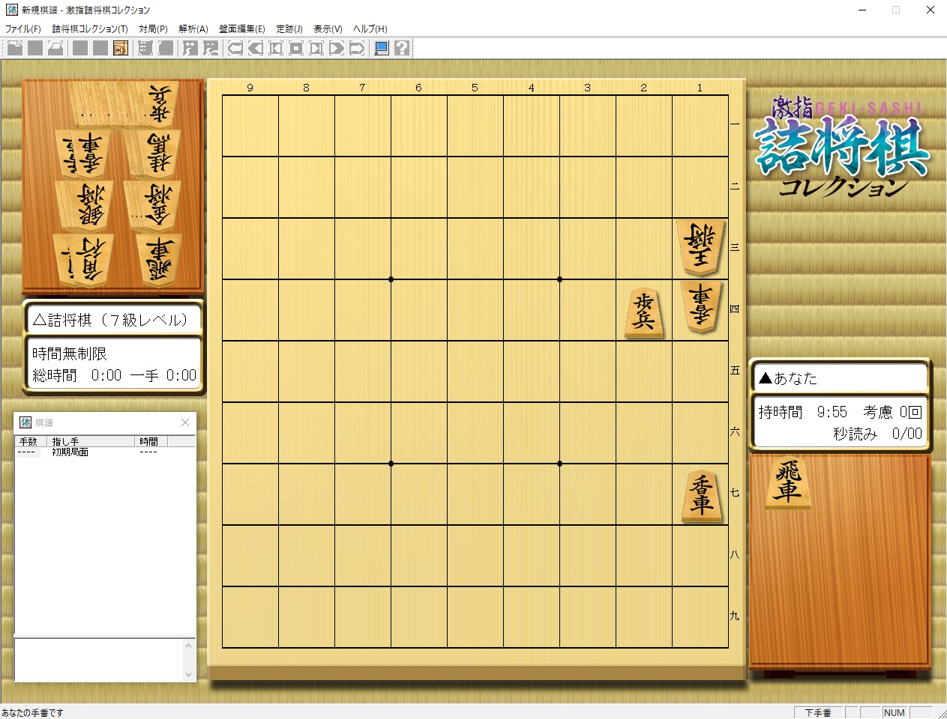947x719 pixels.
Task: Select the 初期局面 row in move list
Action: coord(70,452)
